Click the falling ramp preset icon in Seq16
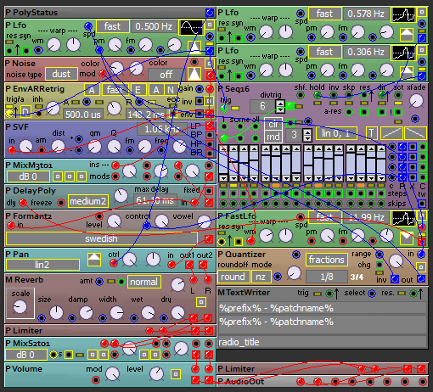The height and width of the screenshot is (392, 433). point(415,133)
